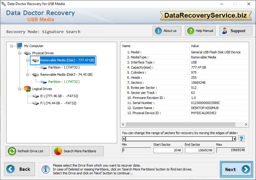256x180 pixels.
Task: Select logical drive E:\ (777.46 GB)
Action: (x=59, y=96)
